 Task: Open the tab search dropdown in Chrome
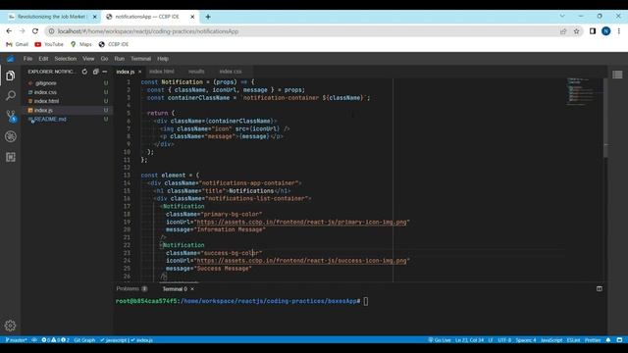point(562,16)
